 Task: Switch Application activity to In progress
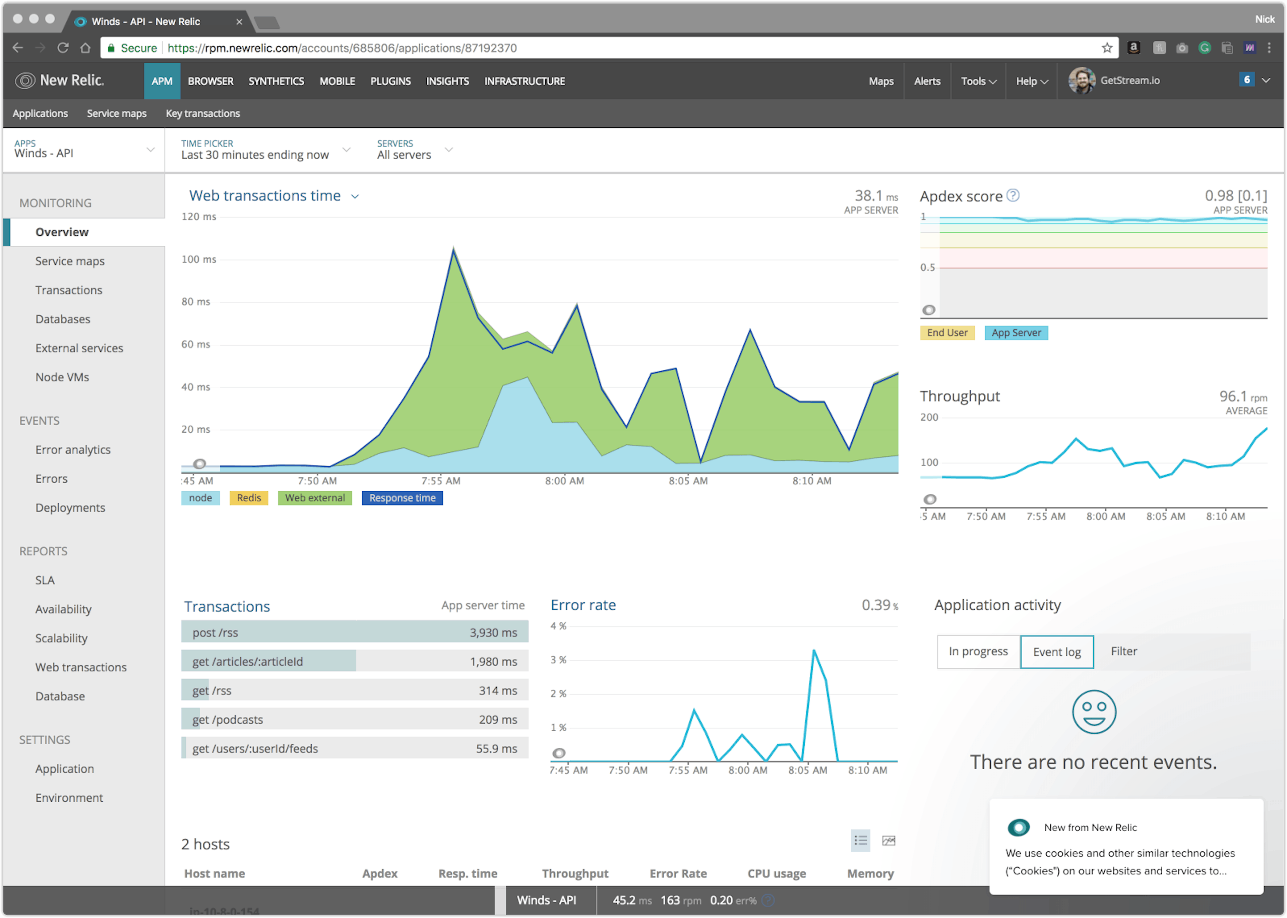978,651
